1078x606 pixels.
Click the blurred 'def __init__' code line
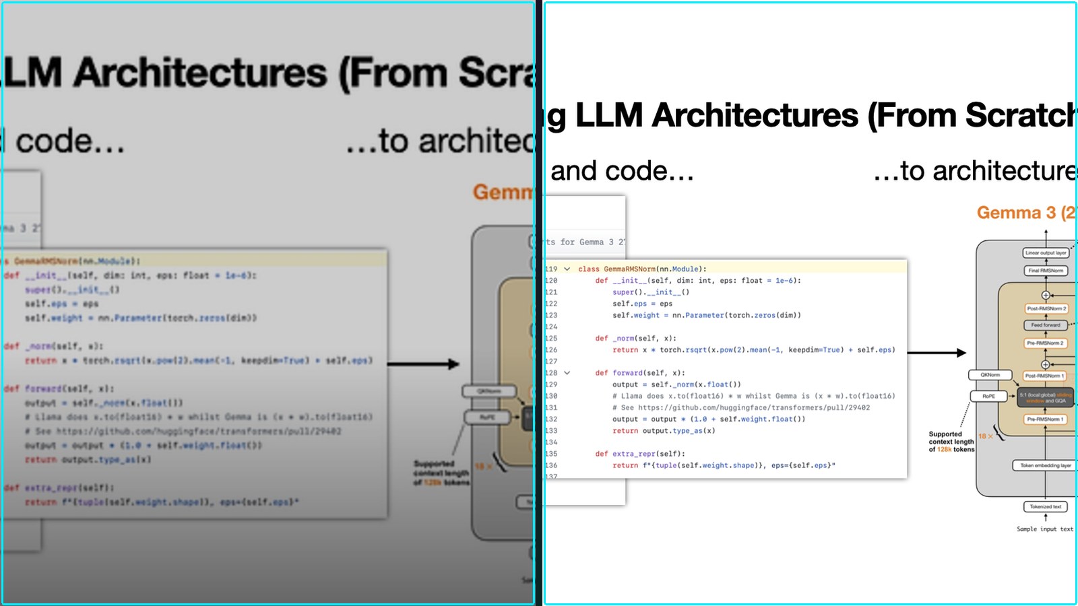130,275
